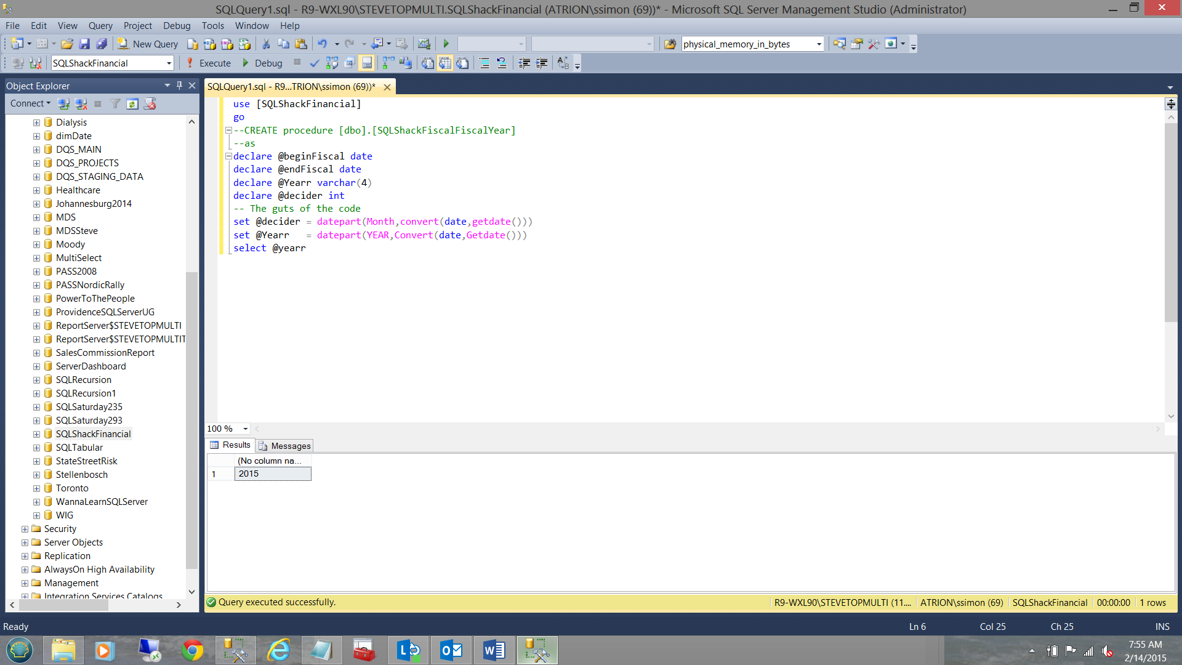Switch to the Messages tab

coord(285,446)
